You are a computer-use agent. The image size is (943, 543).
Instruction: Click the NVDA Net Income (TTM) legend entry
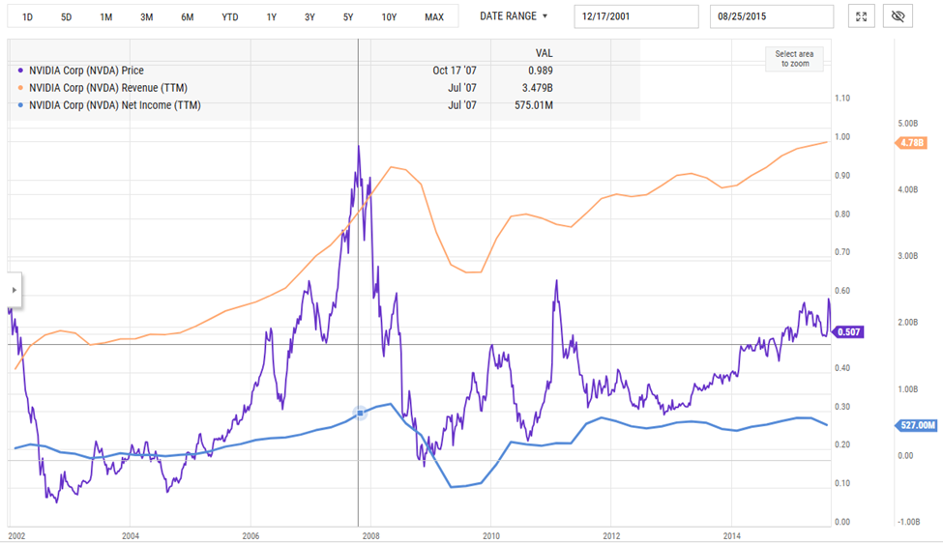(x=114, y=105)
